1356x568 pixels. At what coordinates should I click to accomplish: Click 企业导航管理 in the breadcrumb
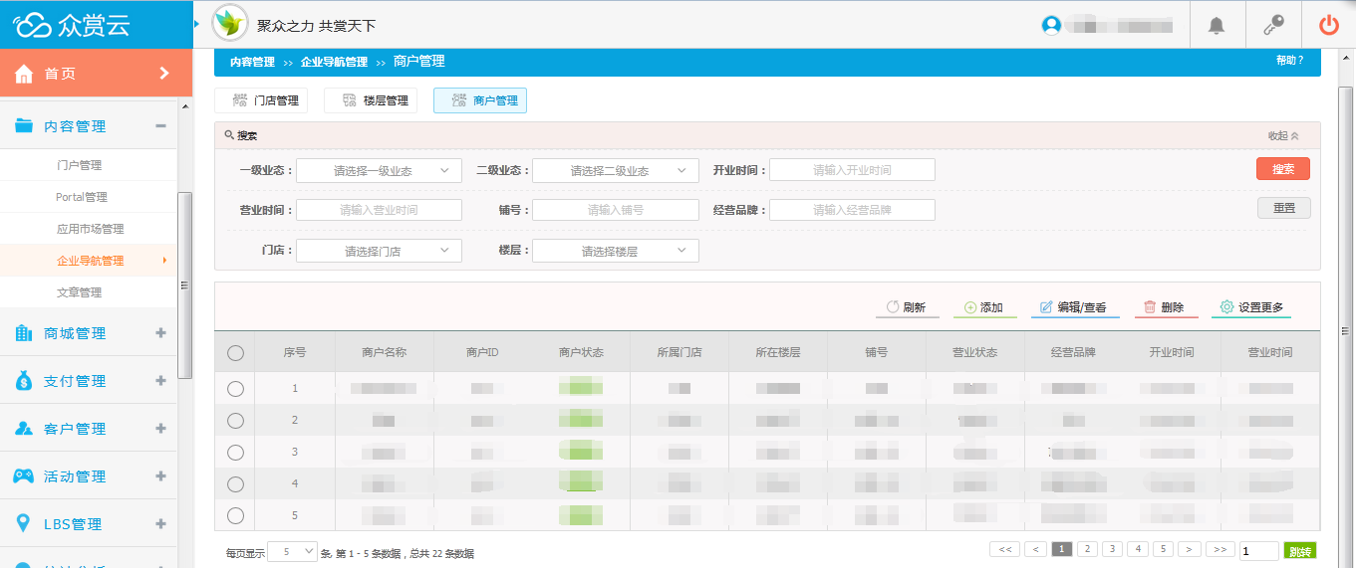pyautogui.click(x=334, y=62)
